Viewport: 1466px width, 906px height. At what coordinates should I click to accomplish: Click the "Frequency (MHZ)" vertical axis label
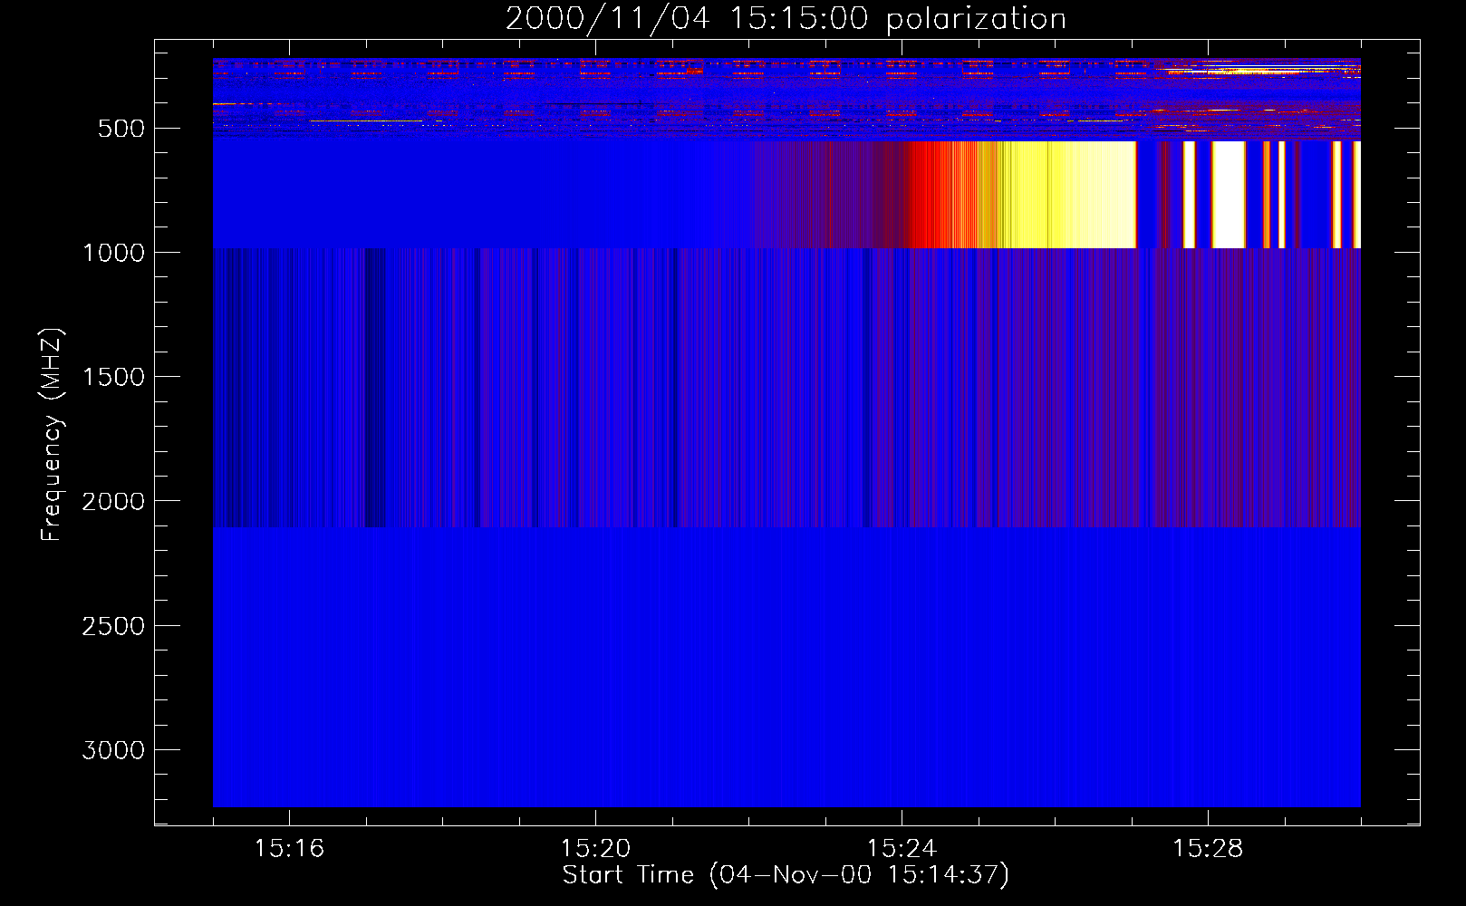(52, 435)
